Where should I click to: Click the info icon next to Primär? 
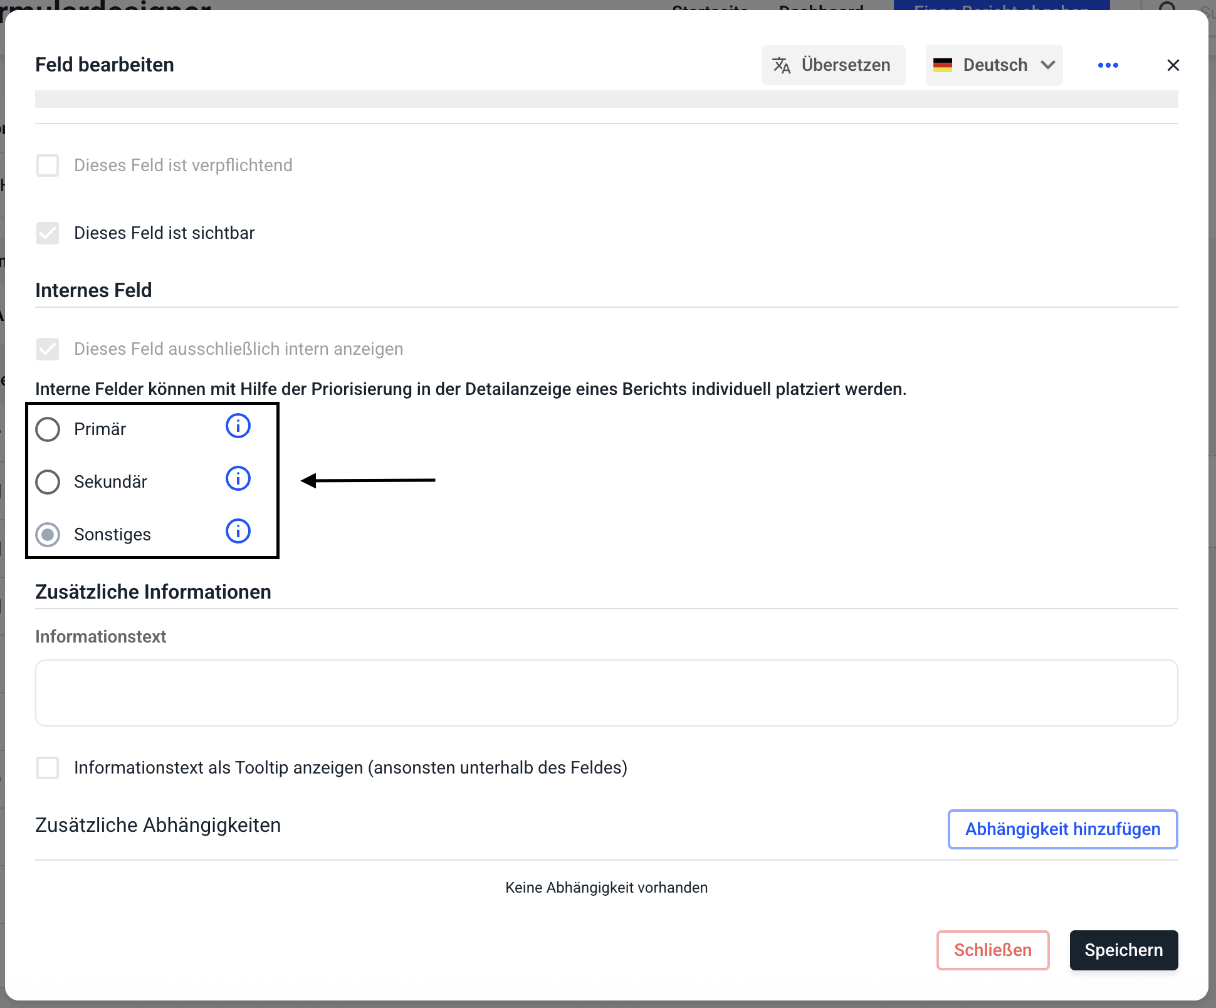[238, 426]
